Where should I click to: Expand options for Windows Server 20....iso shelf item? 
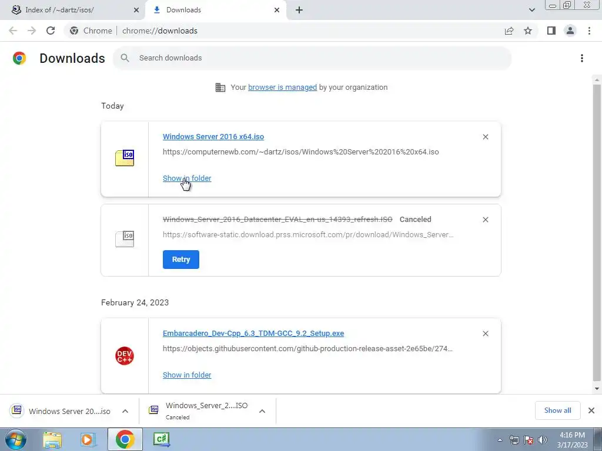(125, 411)
